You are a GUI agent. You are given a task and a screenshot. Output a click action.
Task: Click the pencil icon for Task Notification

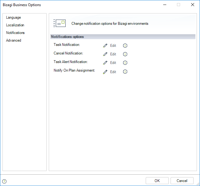pyautogui.click(x=105, y=46)
